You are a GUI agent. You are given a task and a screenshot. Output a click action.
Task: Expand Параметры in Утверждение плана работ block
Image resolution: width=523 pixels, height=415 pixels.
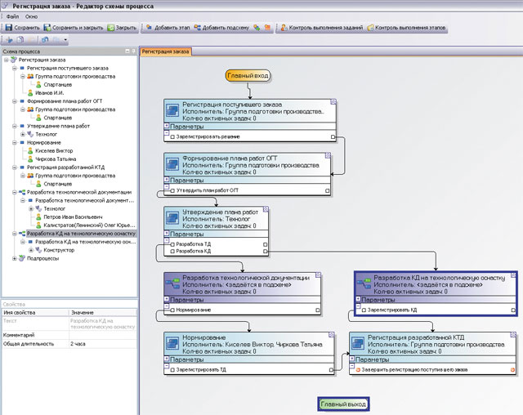coord(167,234)
